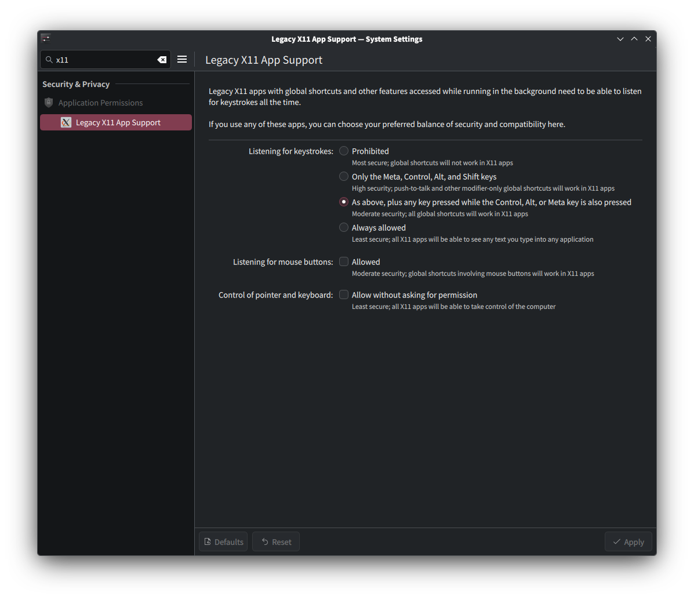
Task: Click the 'Listening for keystrokes:' label
Action: pyautogui.click(x=291, y=151)
